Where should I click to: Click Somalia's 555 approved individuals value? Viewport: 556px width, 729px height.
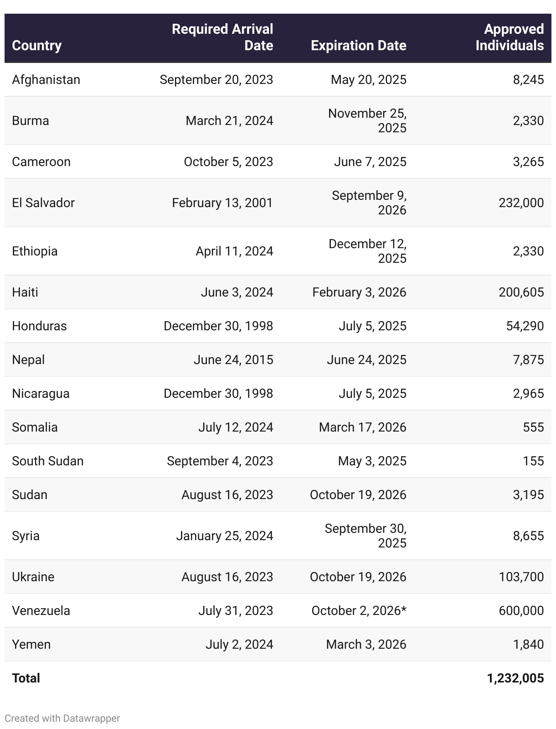(x=533, y=427)
